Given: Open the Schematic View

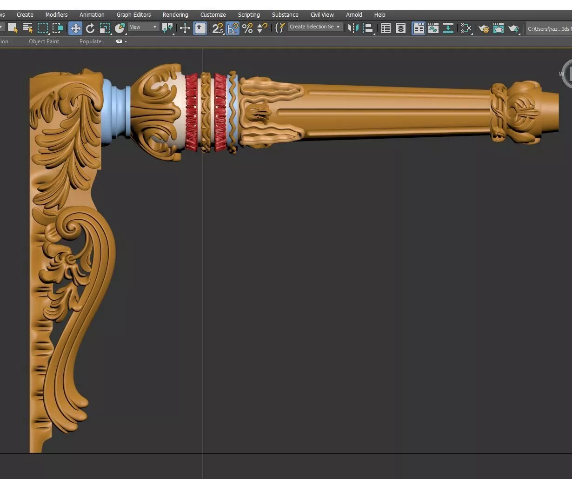Looking at the screenshot, I should click(x=448, y=28).
